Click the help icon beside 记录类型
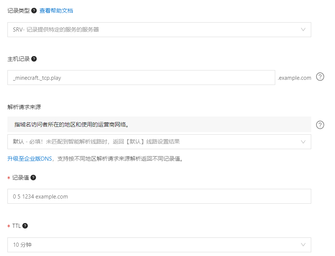Viewport: 335px width, 256px height. coord(34,11)
